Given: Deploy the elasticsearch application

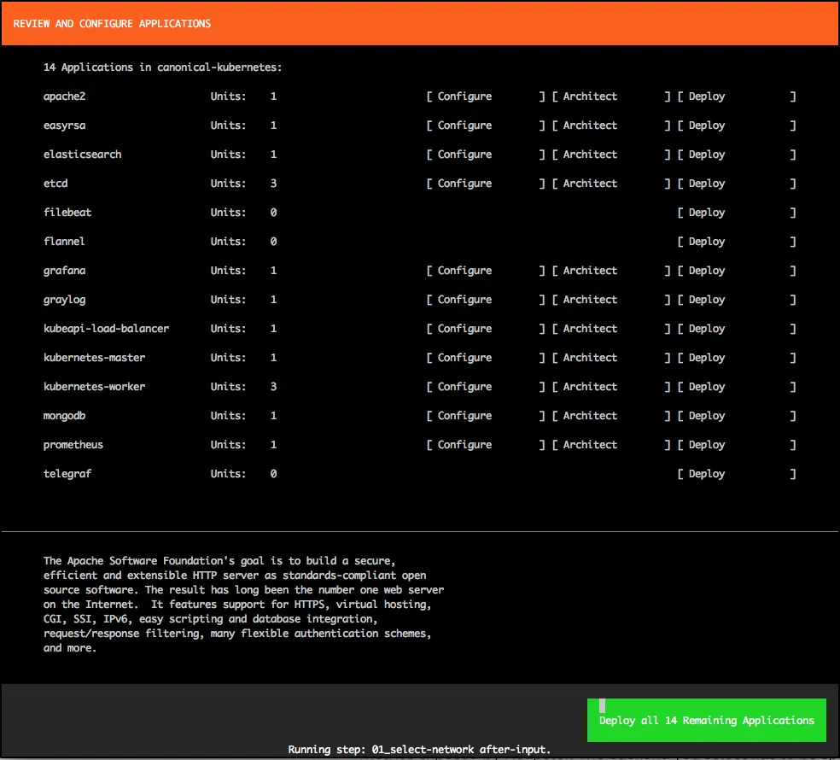Looking at the screenshot, I should point(707,155).
